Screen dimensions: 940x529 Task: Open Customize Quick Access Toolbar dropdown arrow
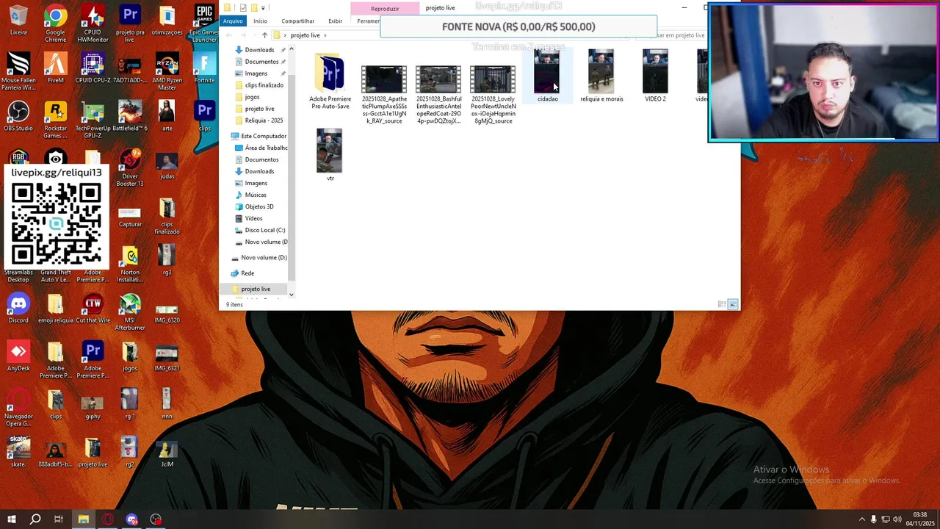263,8
